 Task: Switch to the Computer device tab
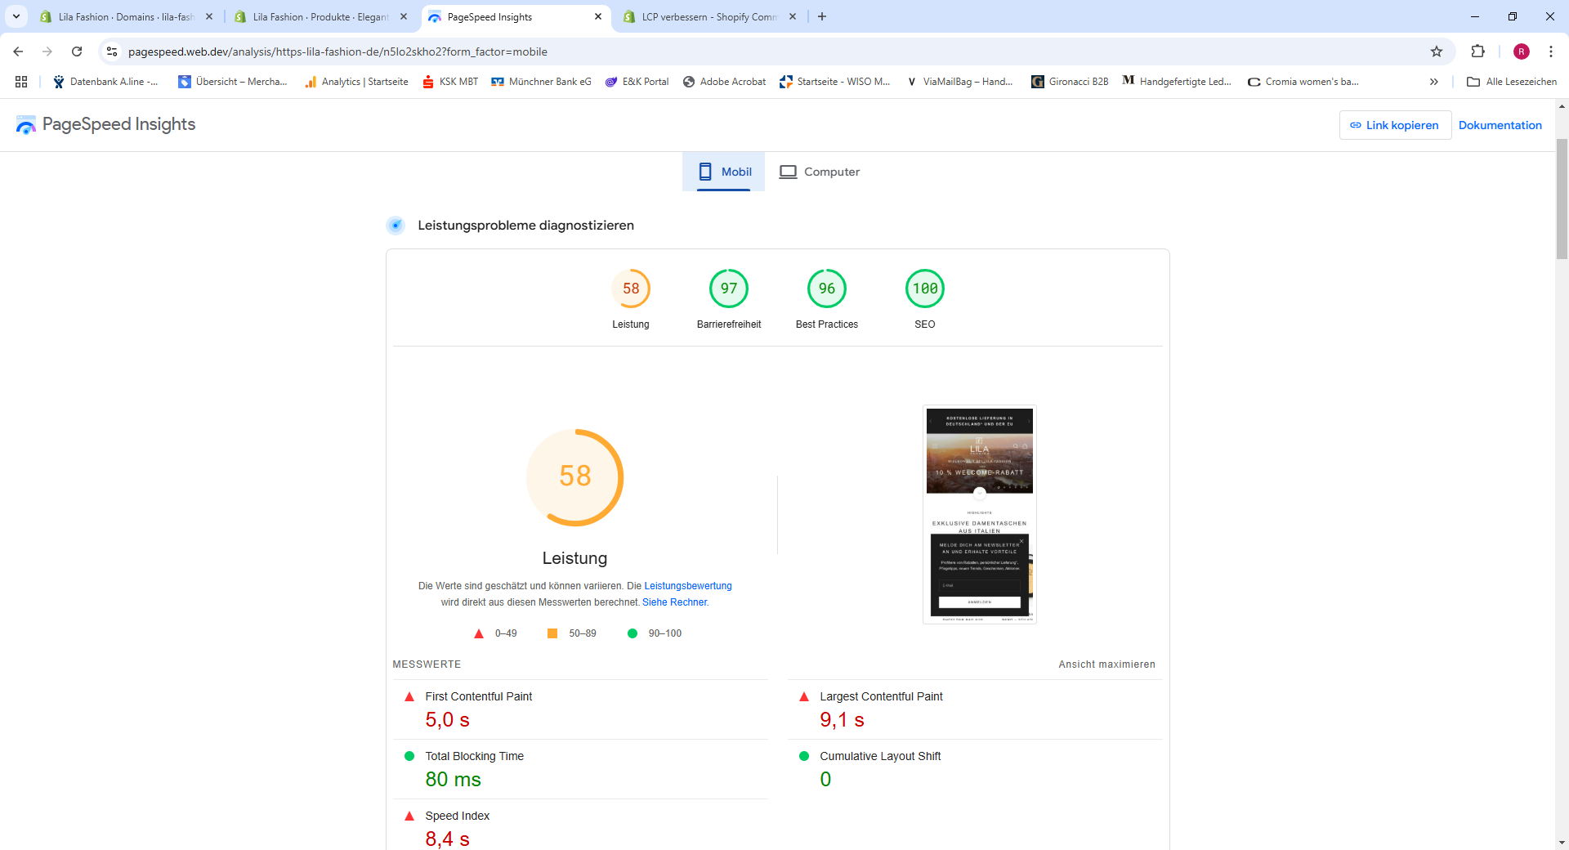pyautogui.click(x=819, y=172)
